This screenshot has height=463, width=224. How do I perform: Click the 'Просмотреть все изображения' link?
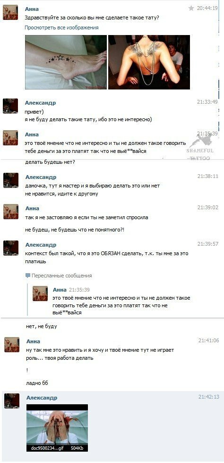pos(61,27)
